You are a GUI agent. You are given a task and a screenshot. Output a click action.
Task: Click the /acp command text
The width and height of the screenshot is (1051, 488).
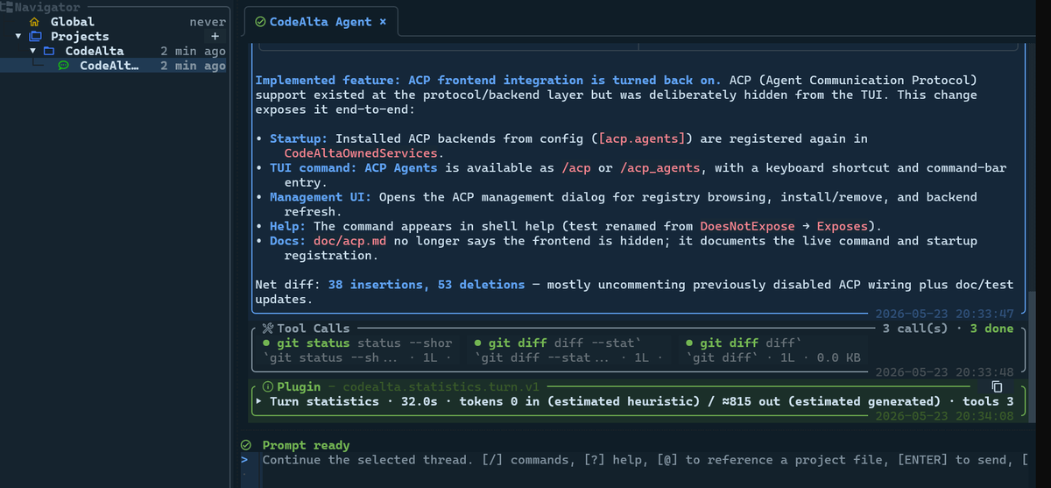point(576,168)
